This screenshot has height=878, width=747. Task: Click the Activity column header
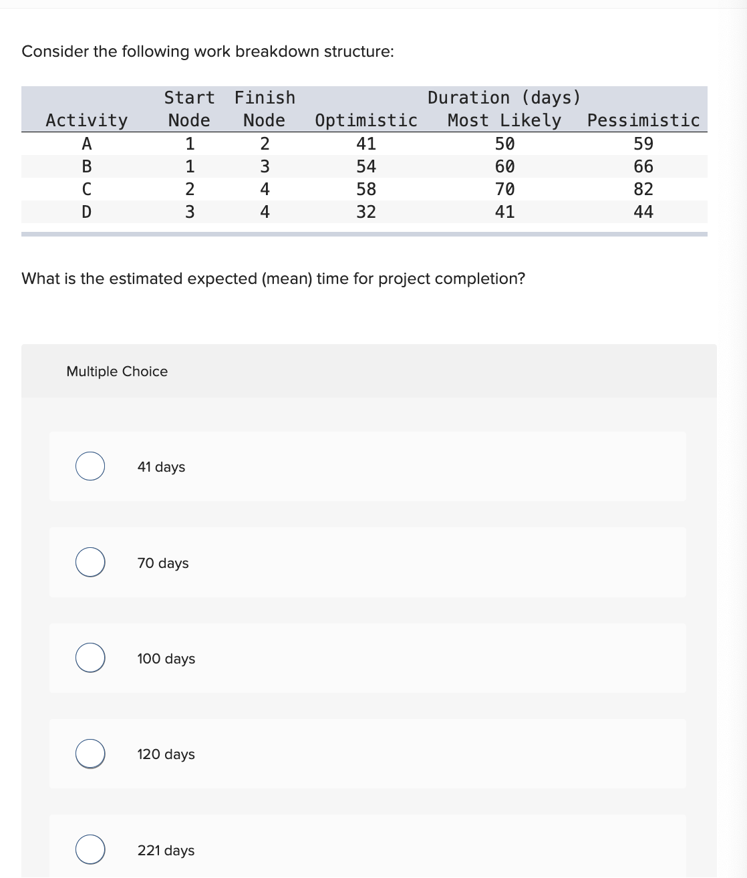[86, 120]
